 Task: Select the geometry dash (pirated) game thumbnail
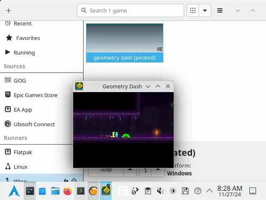click(x=125, y=38)
